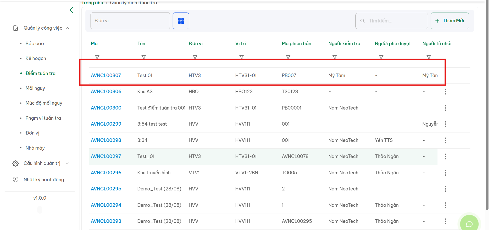Screen dimensions: 489x230
Task: Open the AVNCL00300 record link
Action: click(106, 108)
